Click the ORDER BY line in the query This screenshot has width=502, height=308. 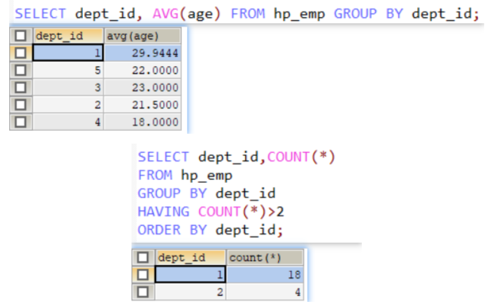(210, 230)
